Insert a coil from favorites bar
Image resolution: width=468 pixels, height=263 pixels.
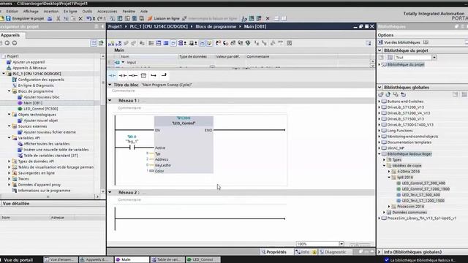pos(133,76)
